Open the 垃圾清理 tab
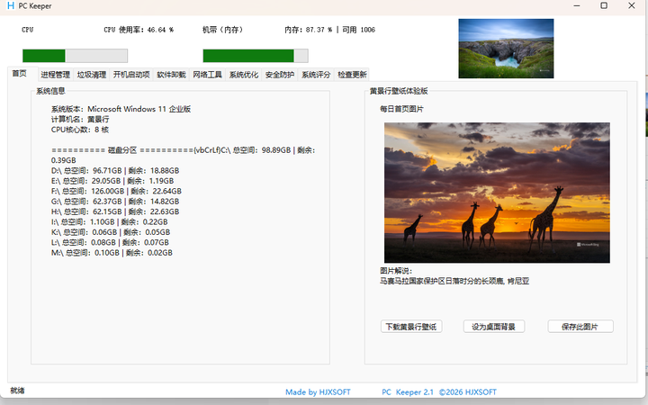Viewport: 648px width, 405px height. (92, 75)
